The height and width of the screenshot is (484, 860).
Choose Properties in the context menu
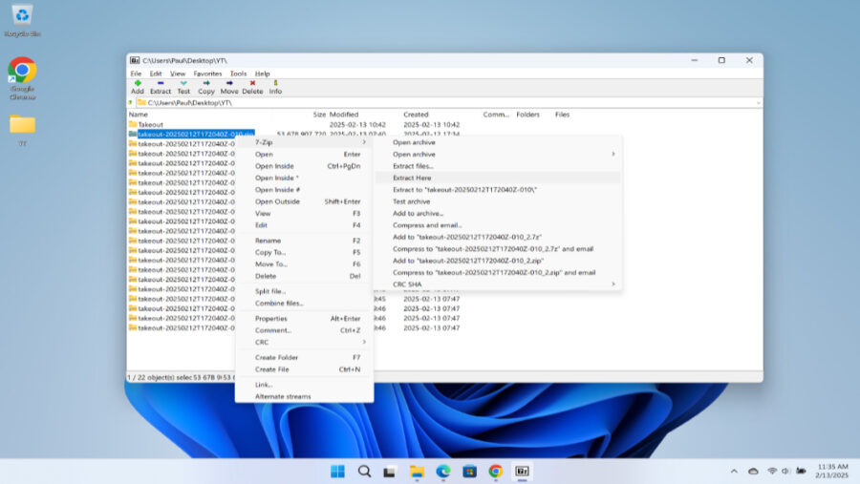pyautogui.click(x=271, y=318)
